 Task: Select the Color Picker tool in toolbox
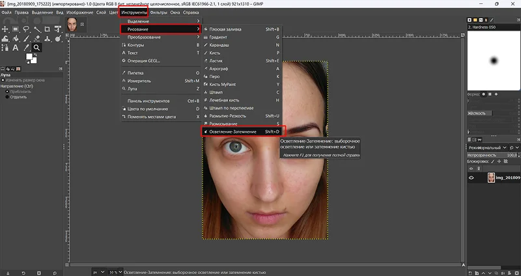pyautogui.click(x=26, y=48)
